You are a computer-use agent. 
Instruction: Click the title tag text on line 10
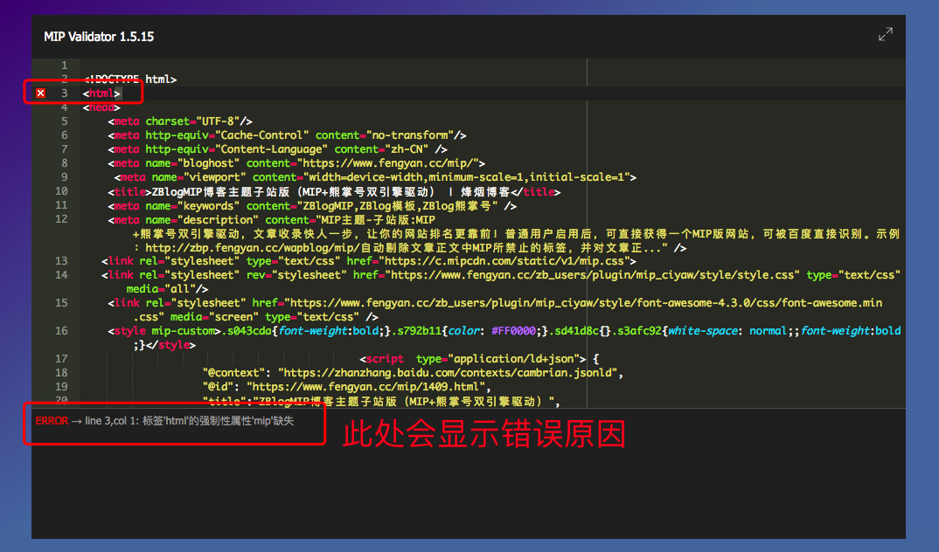click(330, 192)
